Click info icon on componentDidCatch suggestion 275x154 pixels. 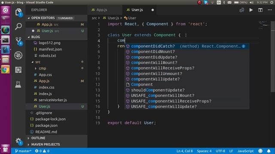click(x=244, y=46)
